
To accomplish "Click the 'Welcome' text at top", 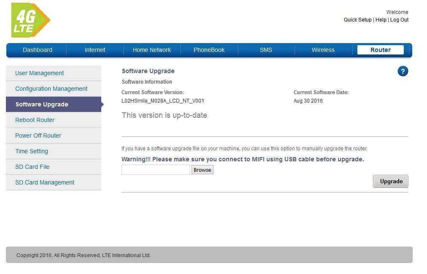I will (x=397, y=12).
